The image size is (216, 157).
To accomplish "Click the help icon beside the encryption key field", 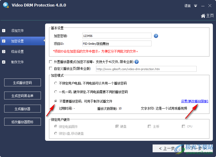I will click(x=156, y=36).
